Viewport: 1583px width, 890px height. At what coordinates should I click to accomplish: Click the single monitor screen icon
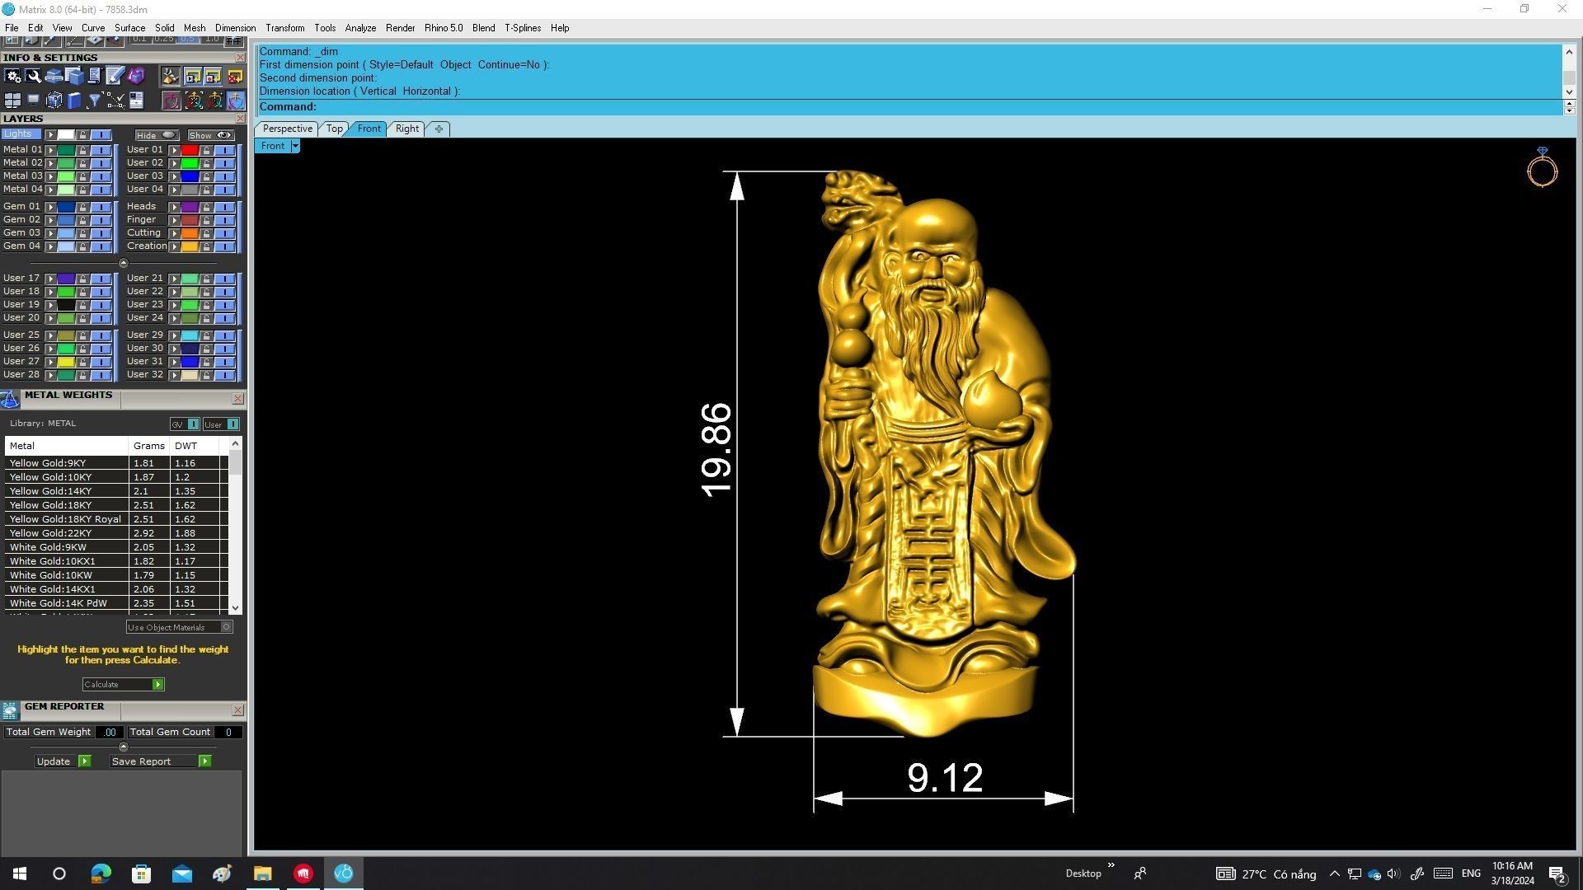pos(33,101)
